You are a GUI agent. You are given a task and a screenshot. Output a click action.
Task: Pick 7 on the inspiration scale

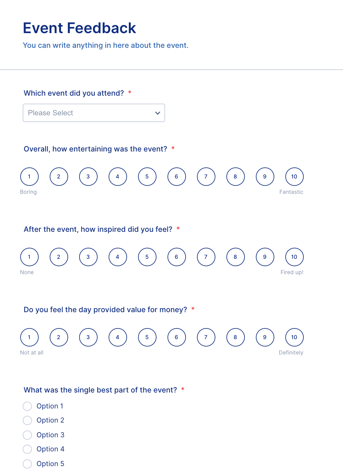coord(206,257)
